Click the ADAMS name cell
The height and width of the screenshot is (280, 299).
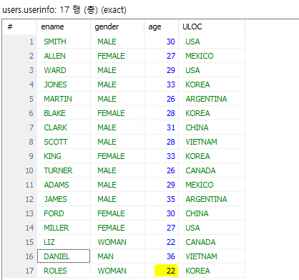(64, 185)
